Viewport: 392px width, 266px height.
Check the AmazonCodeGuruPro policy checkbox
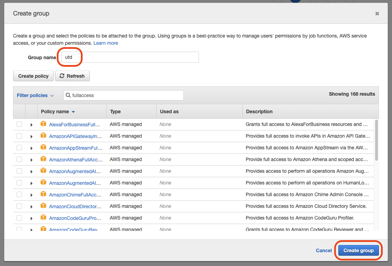coord(19,218)
